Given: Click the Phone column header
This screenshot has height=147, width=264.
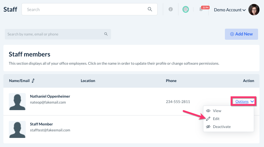Looking at the screenshot, I should 171,81.
